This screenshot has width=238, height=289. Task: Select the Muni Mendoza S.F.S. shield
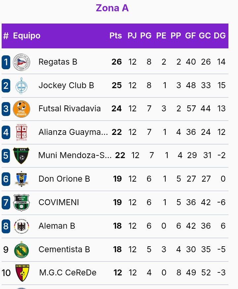(21, 155)
